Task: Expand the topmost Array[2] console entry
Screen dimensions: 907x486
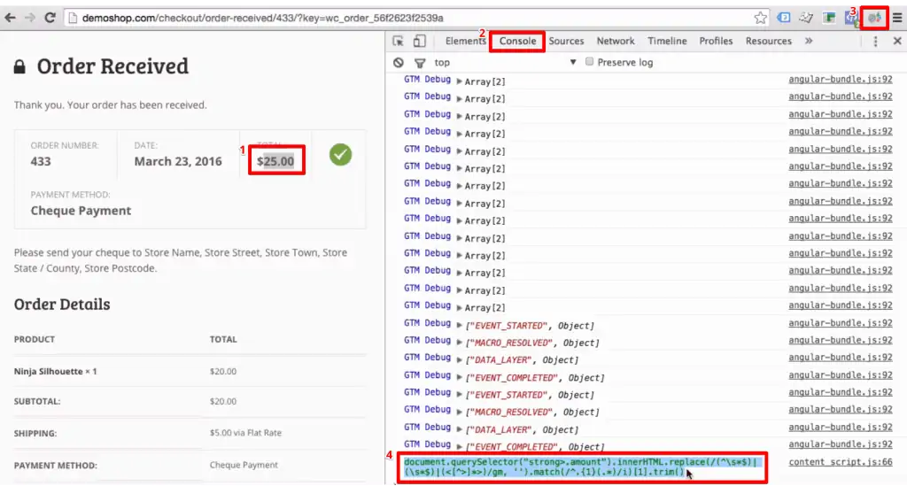Action: coord(460,81)
